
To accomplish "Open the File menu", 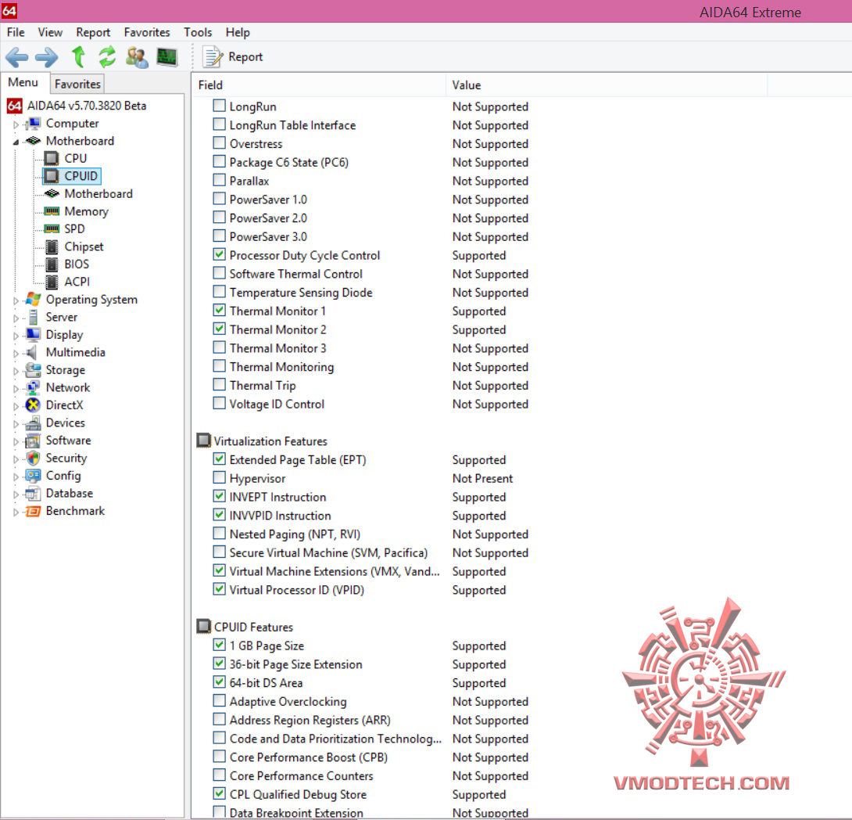I will (x=15, y=33).
